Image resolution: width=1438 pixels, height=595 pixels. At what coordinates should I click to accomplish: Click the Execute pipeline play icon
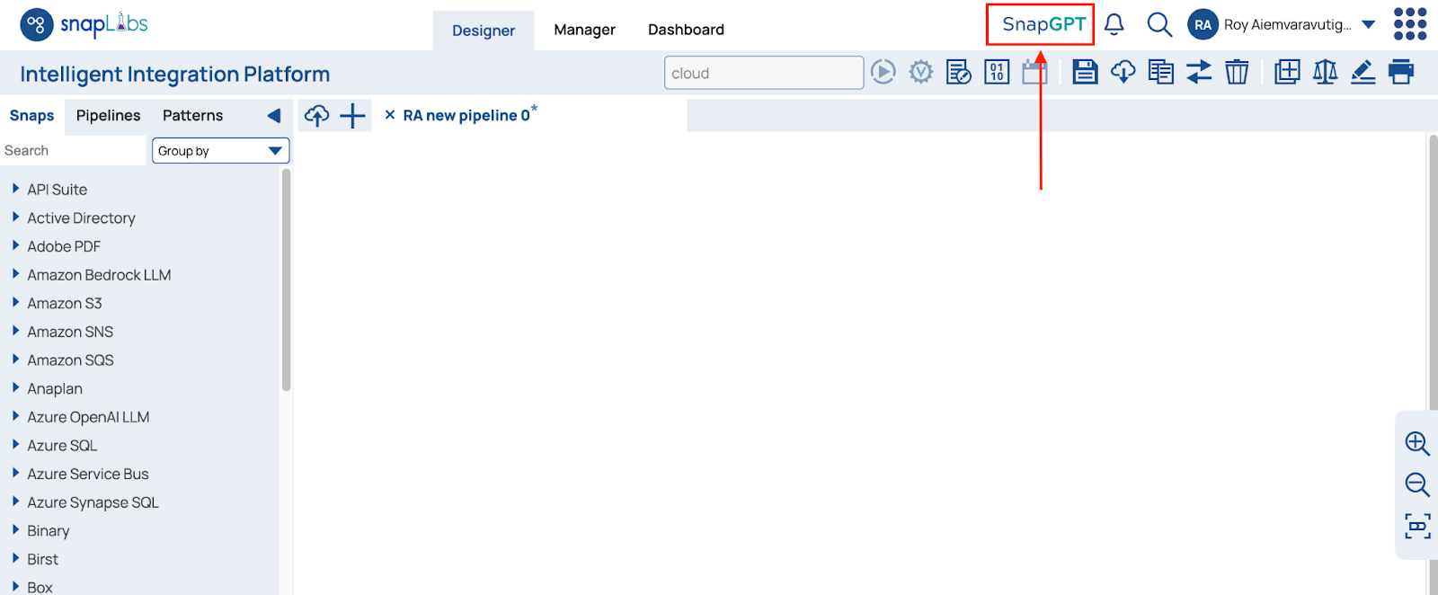(x=883, y=72)
